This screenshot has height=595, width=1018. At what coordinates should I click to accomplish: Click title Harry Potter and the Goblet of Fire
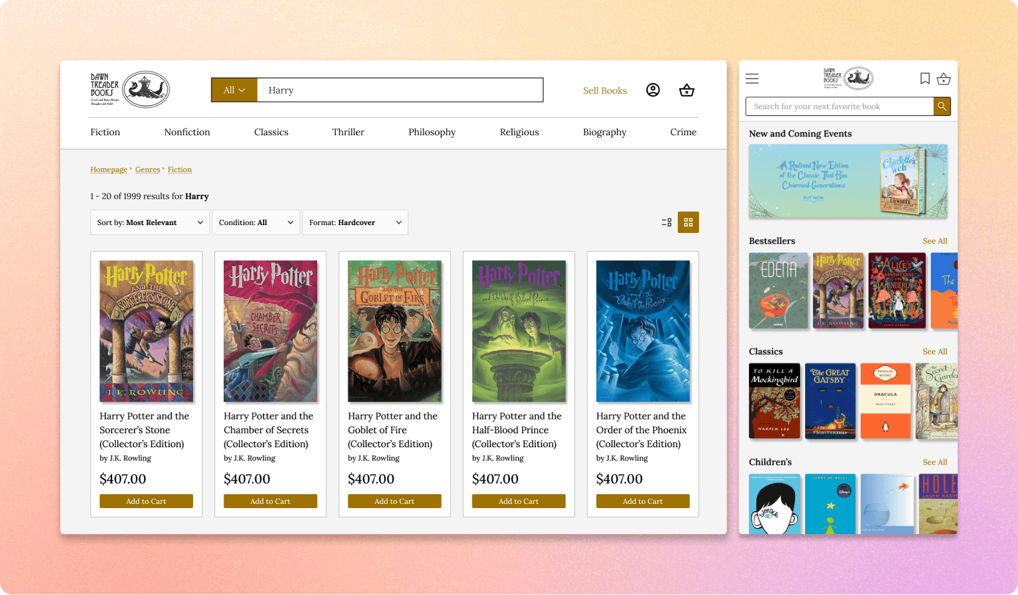pyautogui.click(x=393, y=430)
